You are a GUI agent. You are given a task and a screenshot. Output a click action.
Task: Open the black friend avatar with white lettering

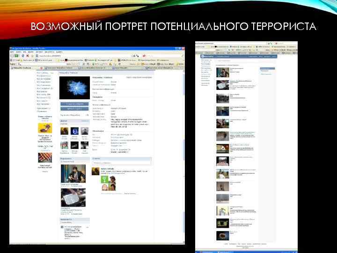click(74, 145)
